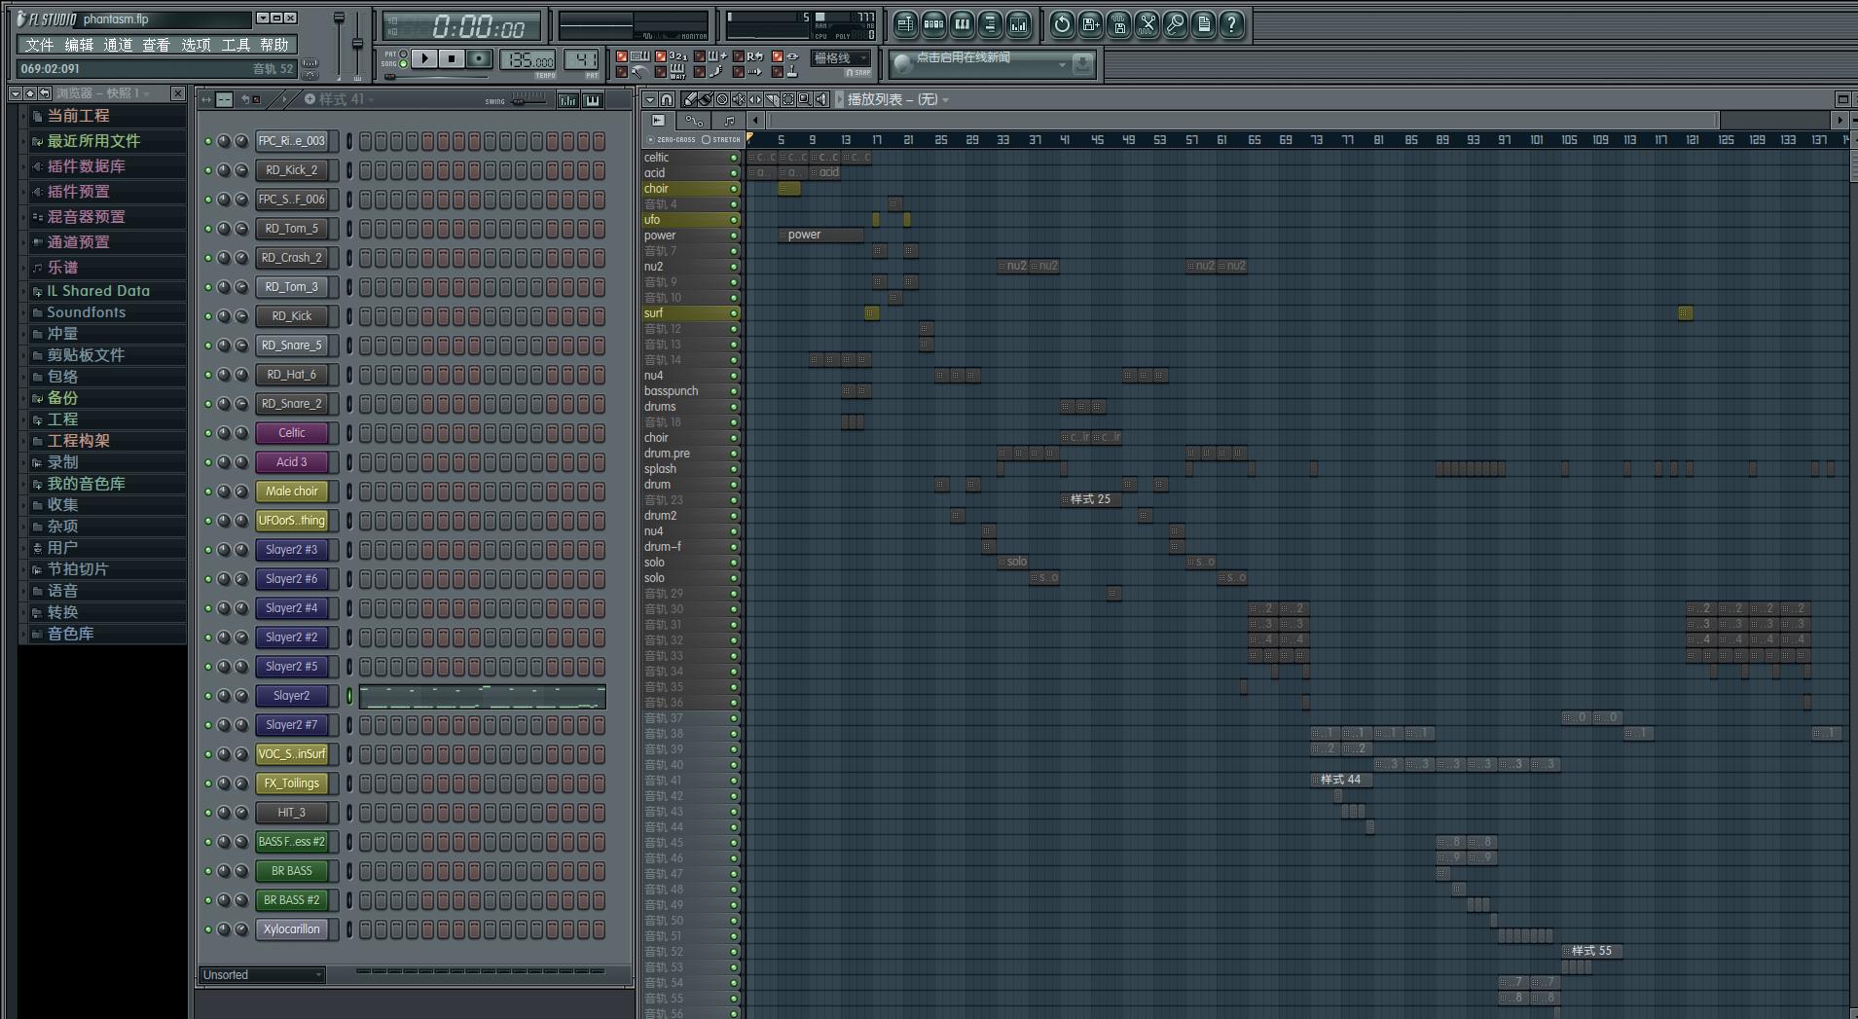Click the save new version icon

(x=1091, y=23)
